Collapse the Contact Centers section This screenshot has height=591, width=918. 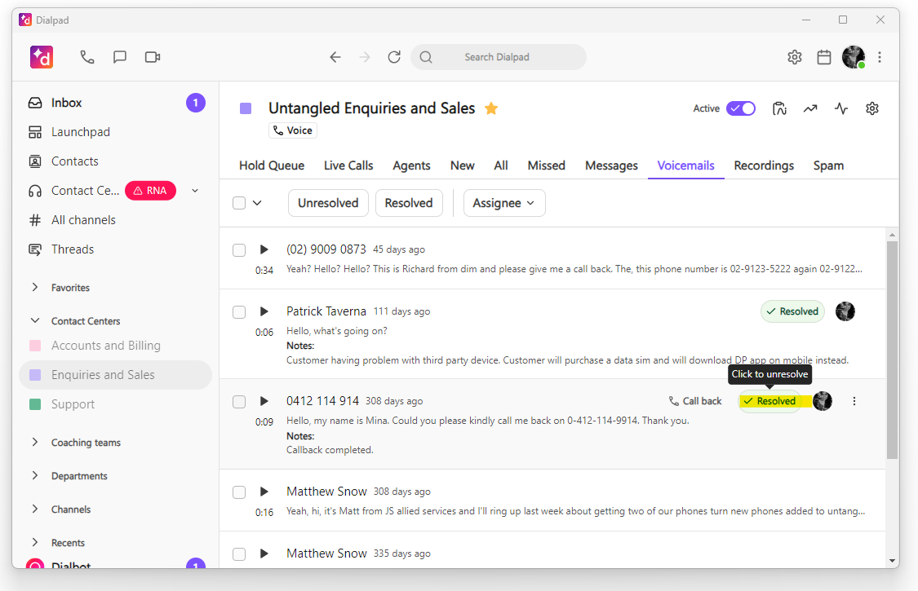[35, 320]
